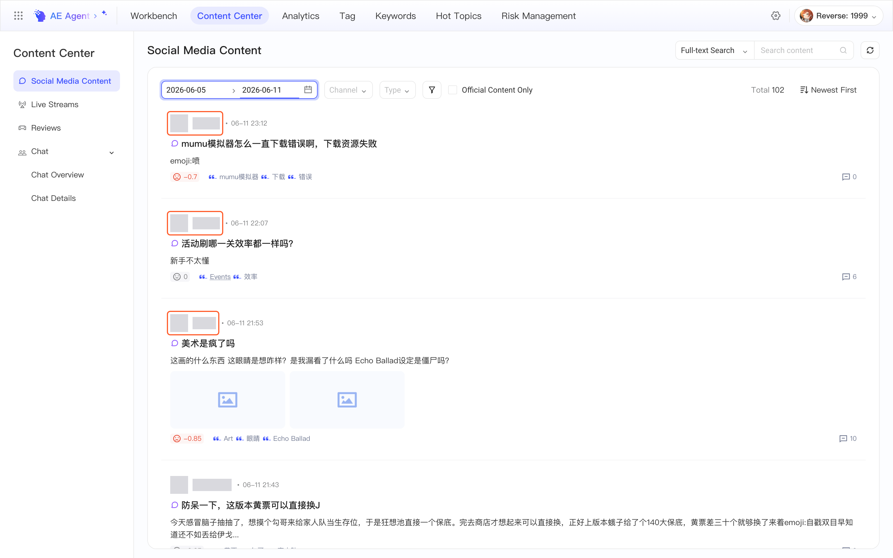
Task: Switch to Analytics tab
Action: [300, 16]
